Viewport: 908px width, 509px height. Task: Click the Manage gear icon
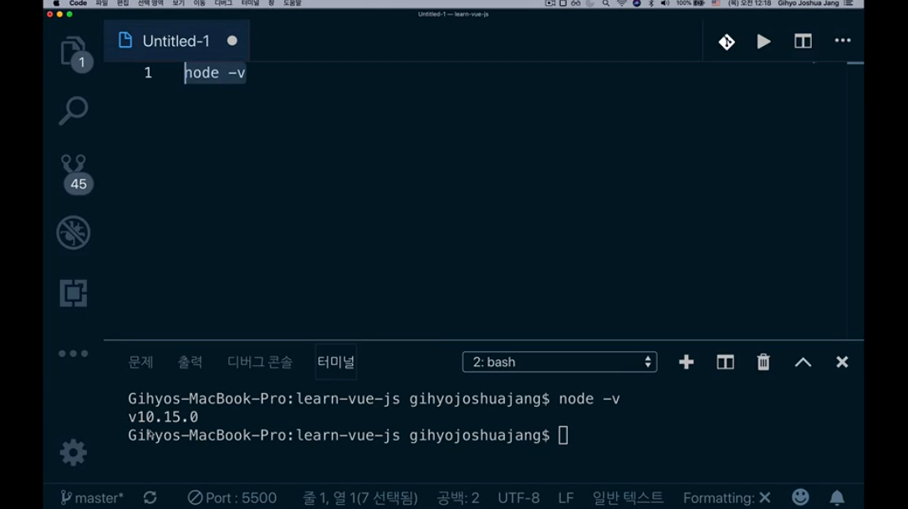pos(74,452)
